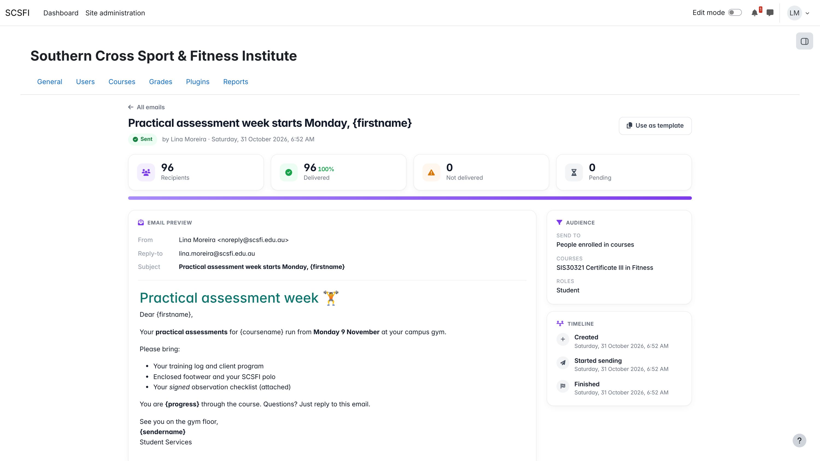Open the Courses tab

[122, 82]
